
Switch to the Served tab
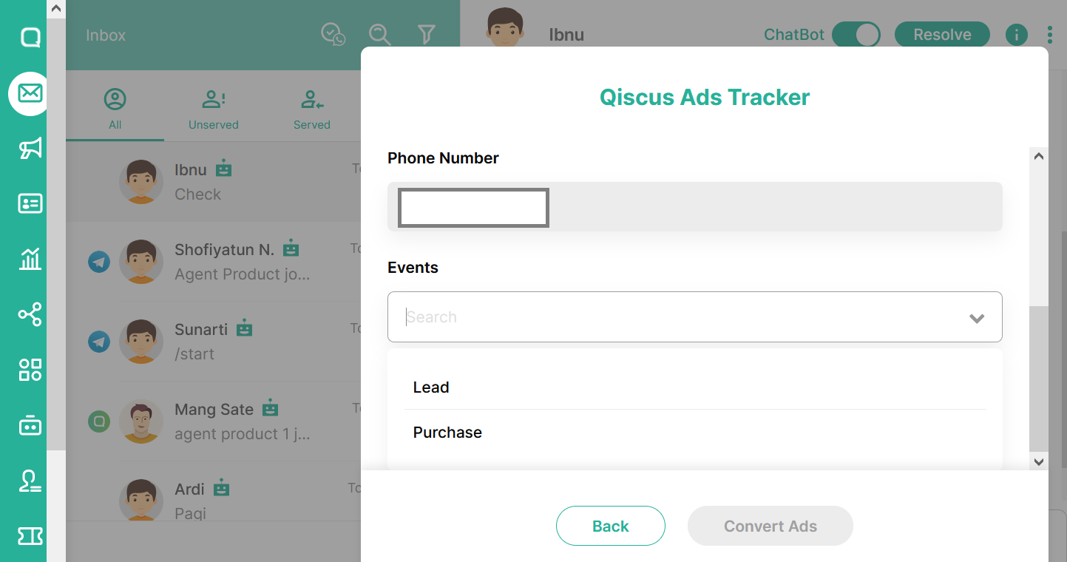(311, 109)
